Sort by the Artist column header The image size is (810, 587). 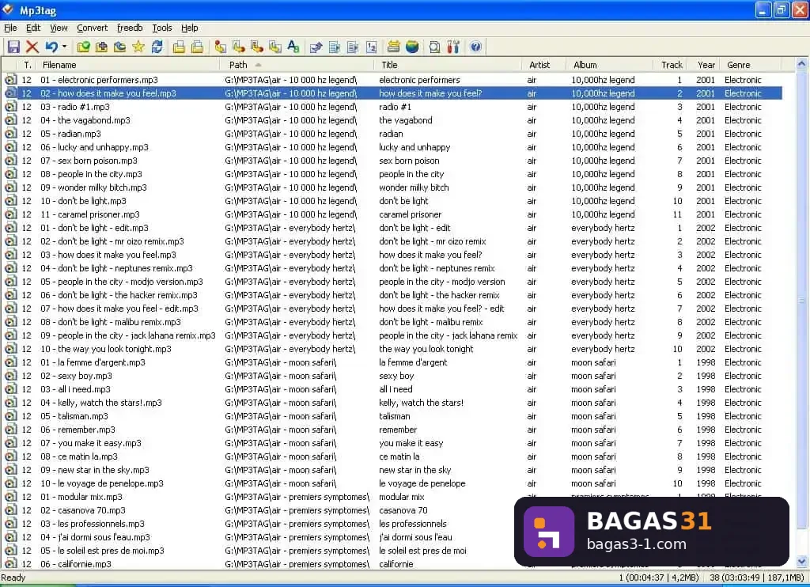click(x=543, y=65)
